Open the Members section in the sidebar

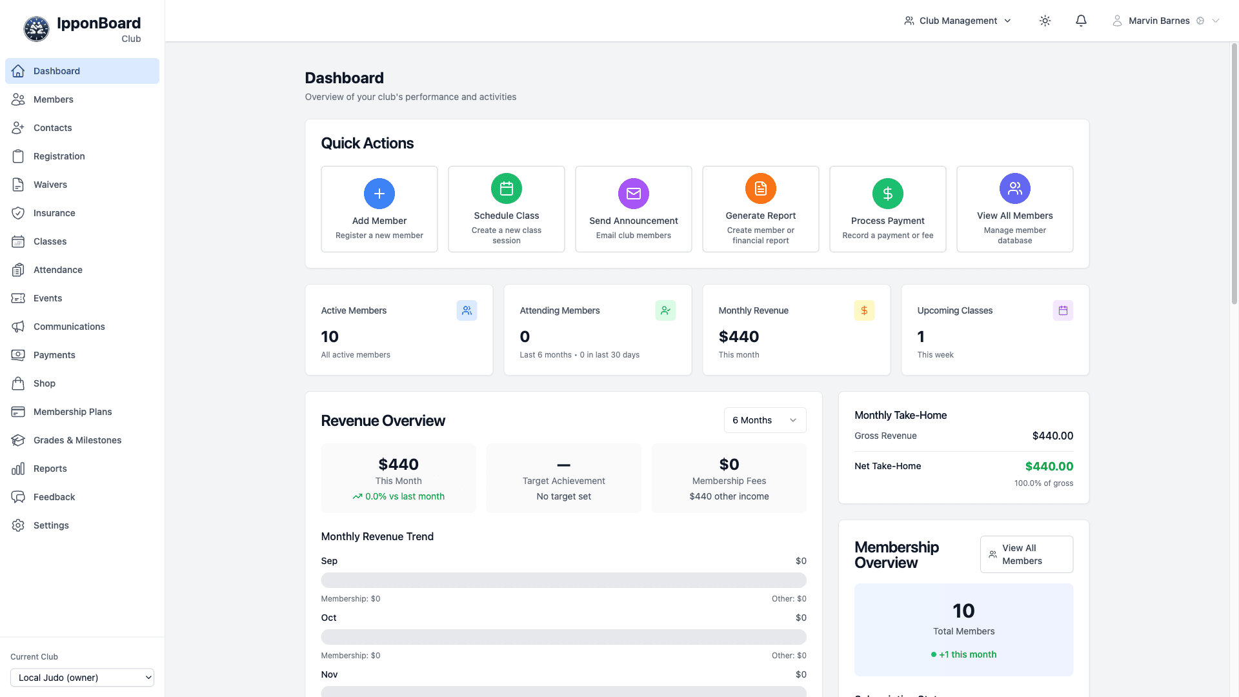53,99
